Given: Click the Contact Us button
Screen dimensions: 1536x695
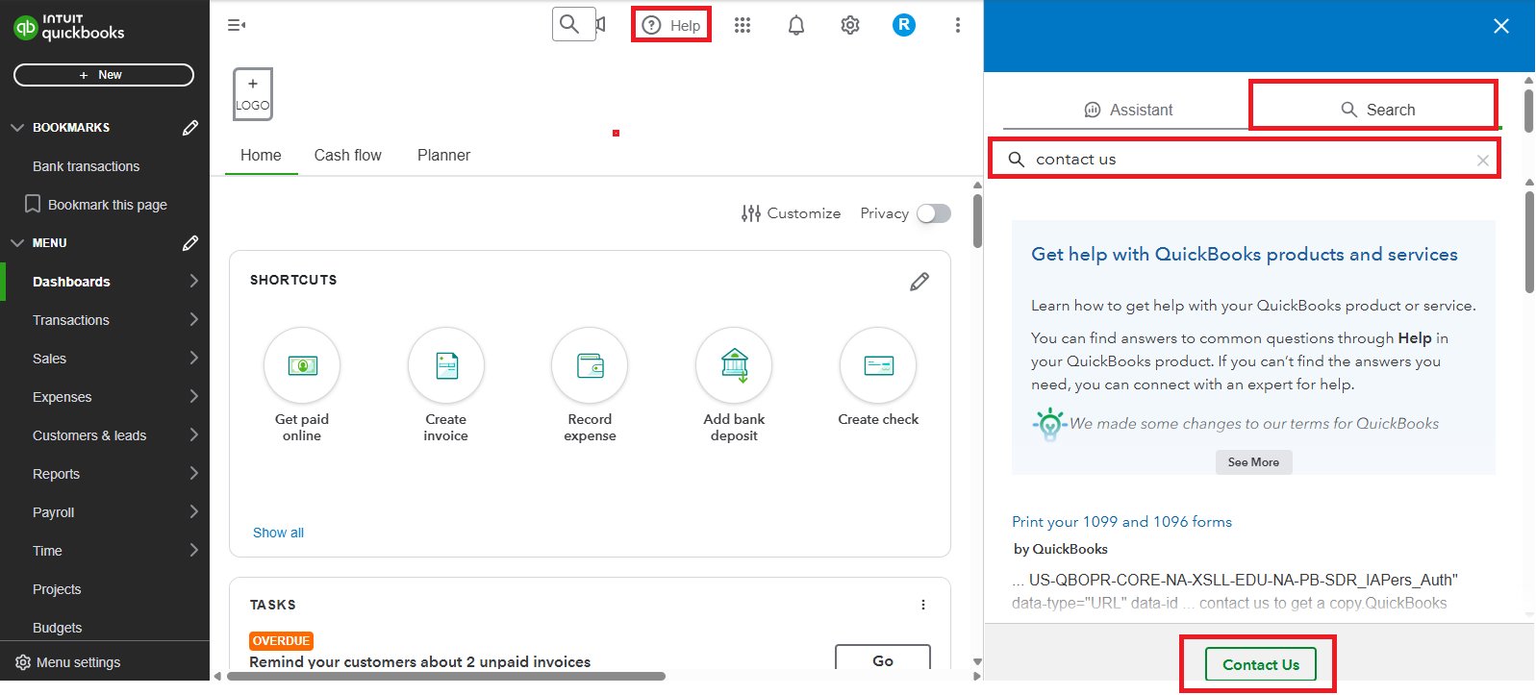Looking at the screenshot, I should click(x=1260, y=664).
